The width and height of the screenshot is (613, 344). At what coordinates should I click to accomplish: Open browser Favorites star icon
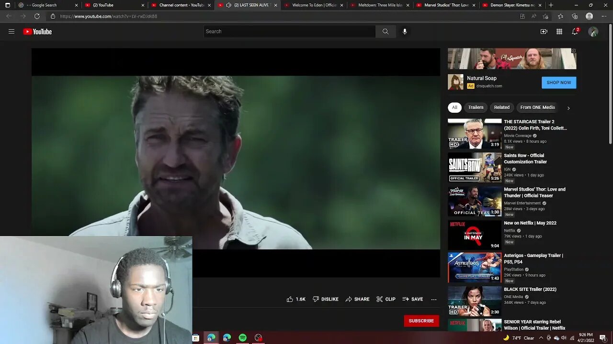coord(560,16)
